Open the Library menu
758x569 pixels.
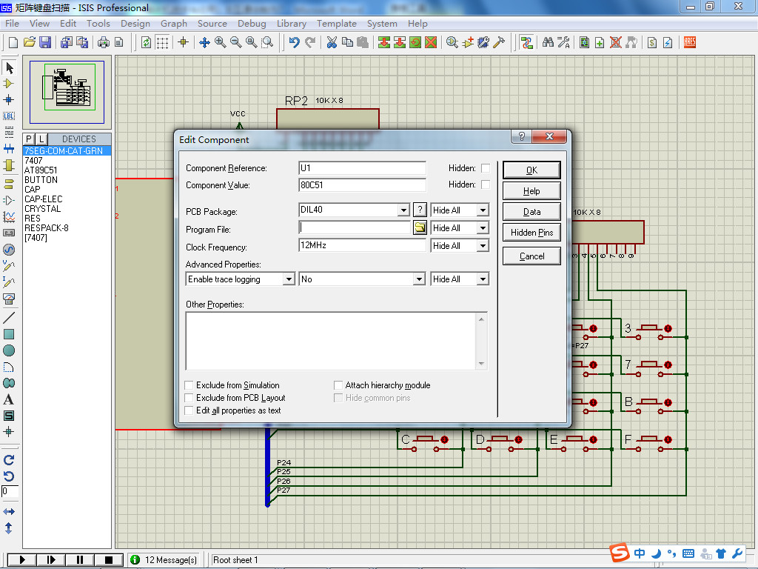(292, 23)
